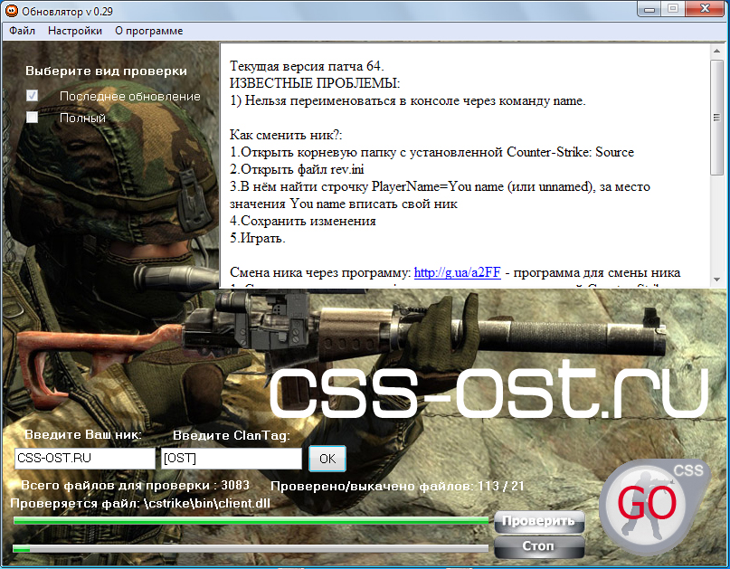Screen dimensions: 730x569
Task: Enable the Полный check option
Action: coord(33,117)
